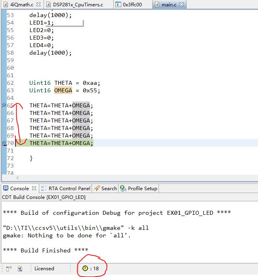Click the 0x3ffc00 tab icon
258x277 pixels.
click(118, 4)
